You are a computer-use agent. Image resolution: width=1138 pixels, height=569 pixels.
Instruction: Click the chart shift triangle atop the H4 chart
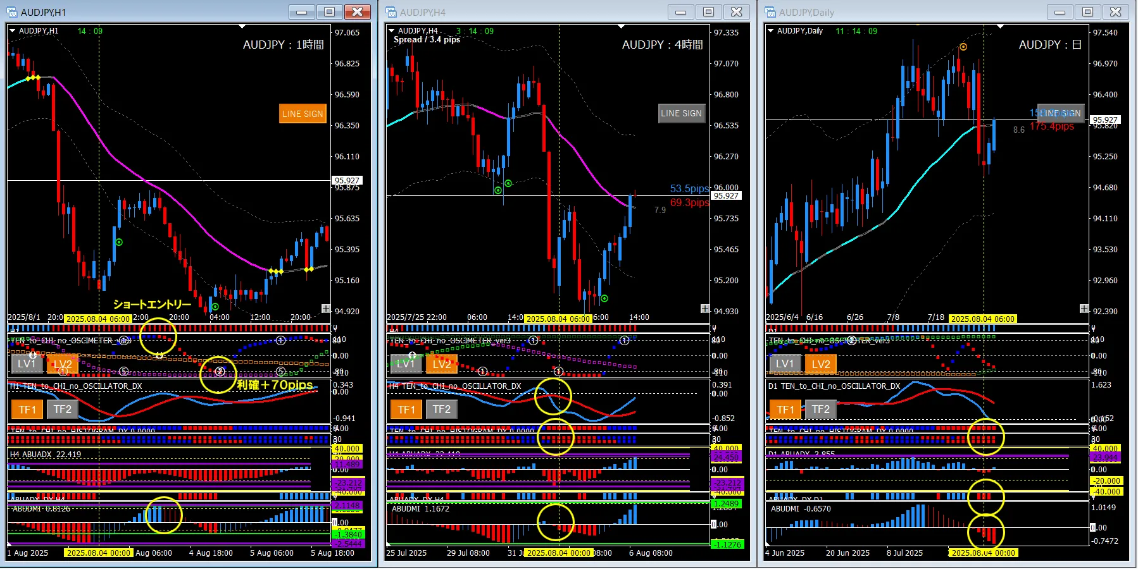click(621, 27)
